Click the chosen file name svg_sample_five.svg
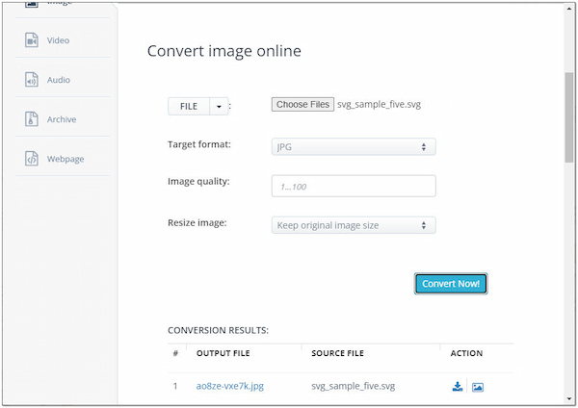 click(x=379, y=105)
